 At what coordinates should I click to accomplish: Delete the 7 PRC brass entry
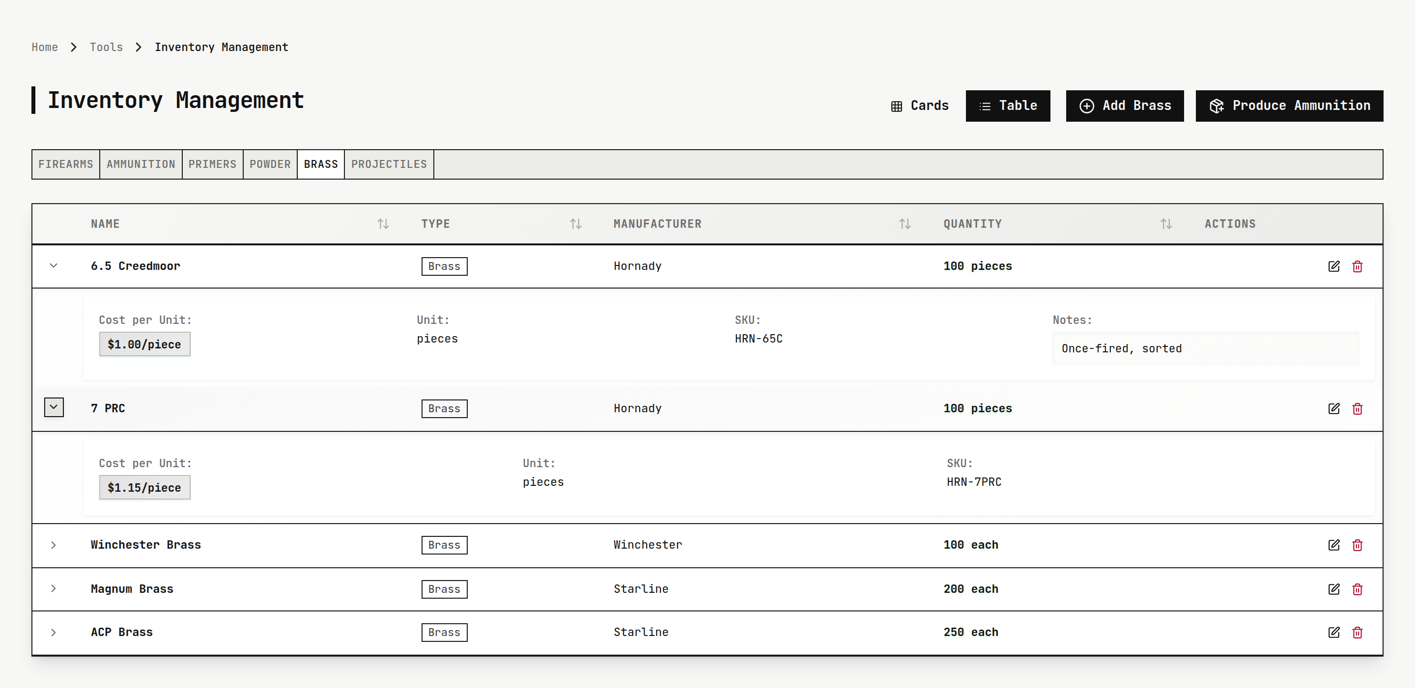point(1358,408)
